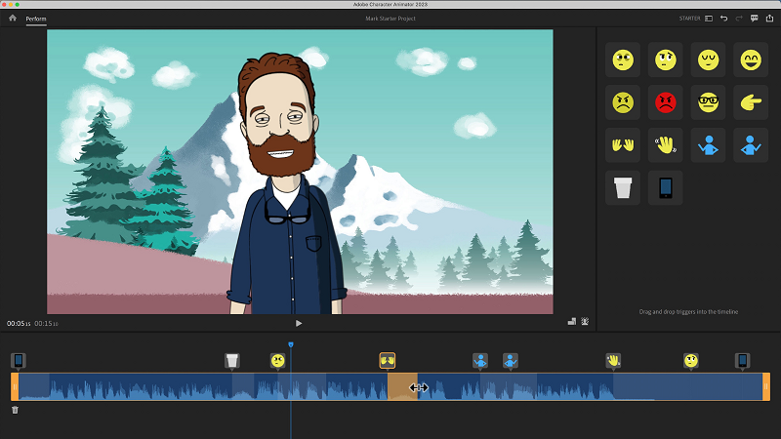Choose the pointing hand trigger
The width and height of the screenshot is (781, 439).
click(751, 102)
